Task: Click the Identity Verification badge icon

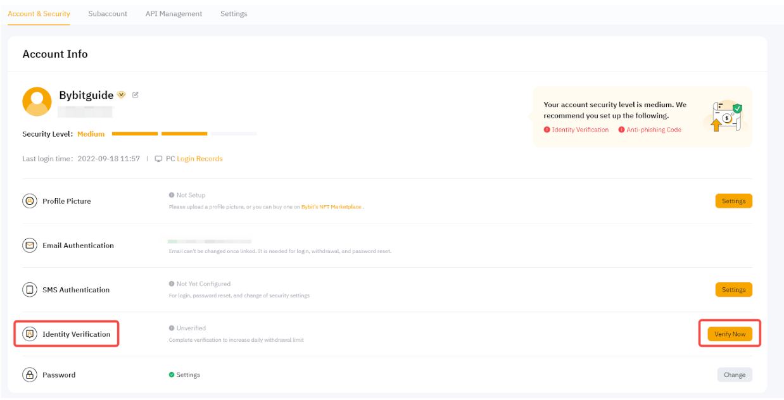Action: coord(29,334)
